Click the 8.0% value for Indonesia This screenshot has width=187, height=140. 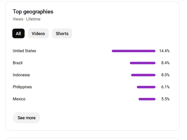pyautogui.click(x=165, y=75)
